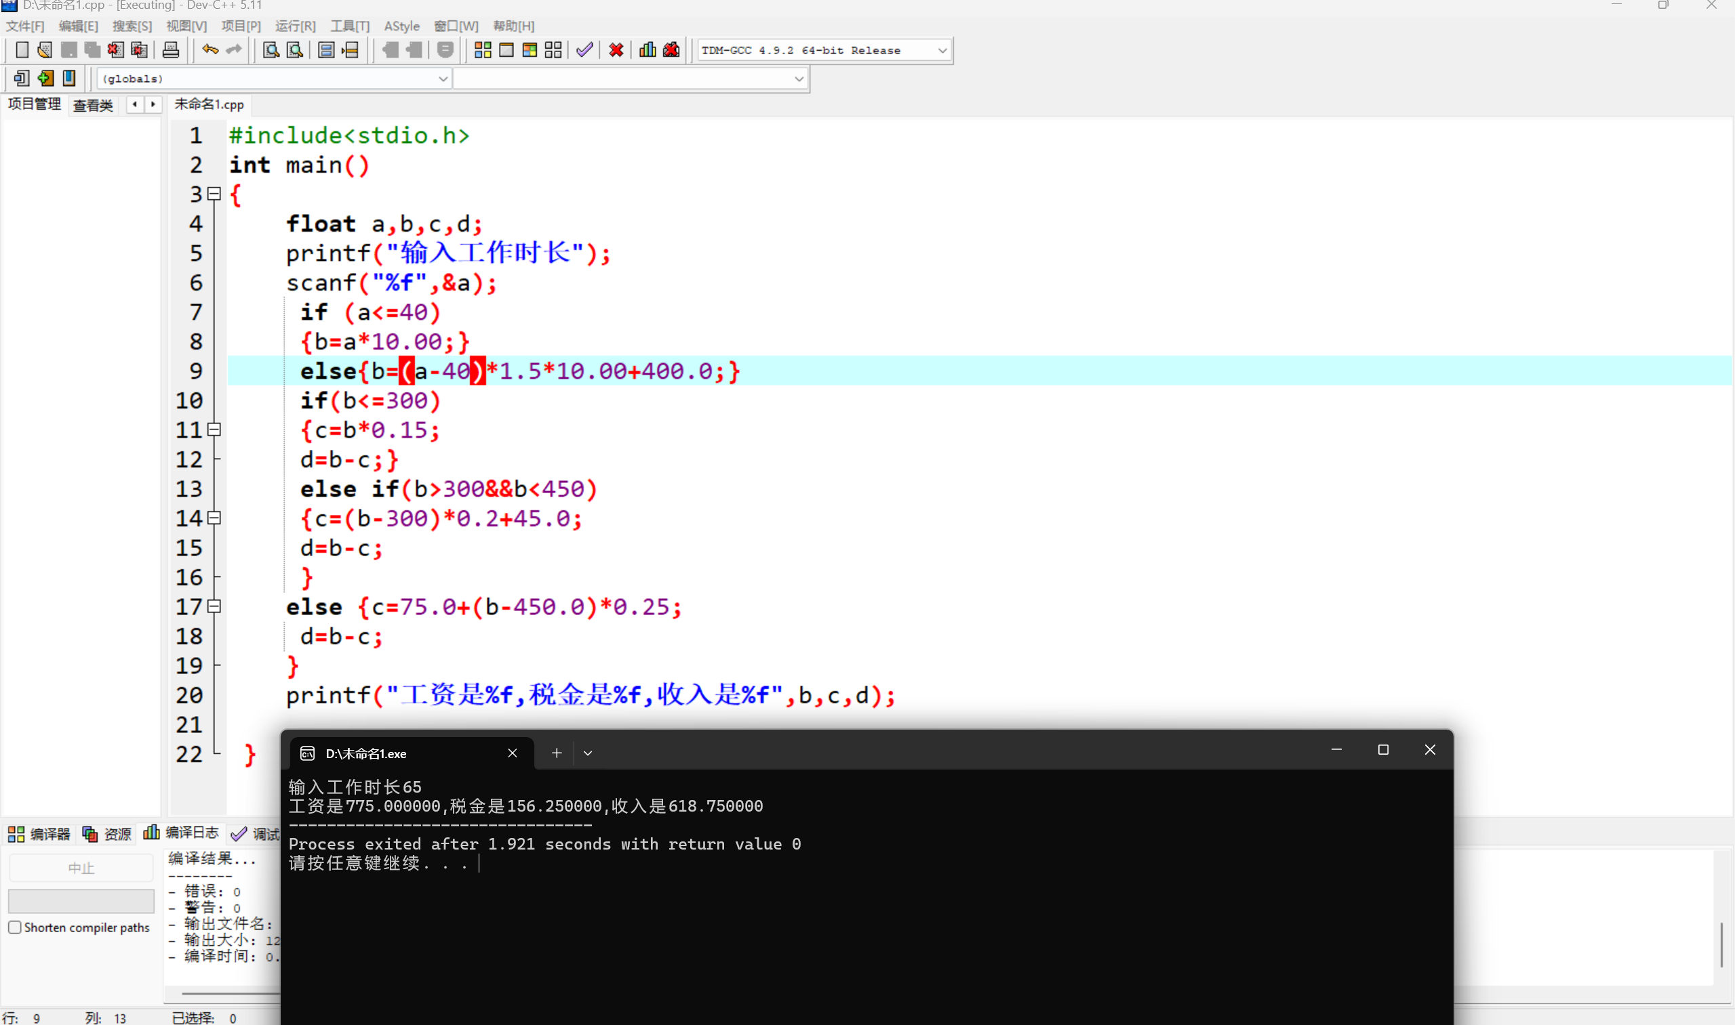Switch to the 编译日志 tab
The image size is (1735, 1025).
[181, 833]
